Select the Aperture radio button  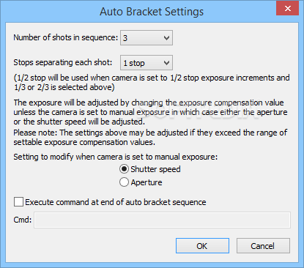124,182
